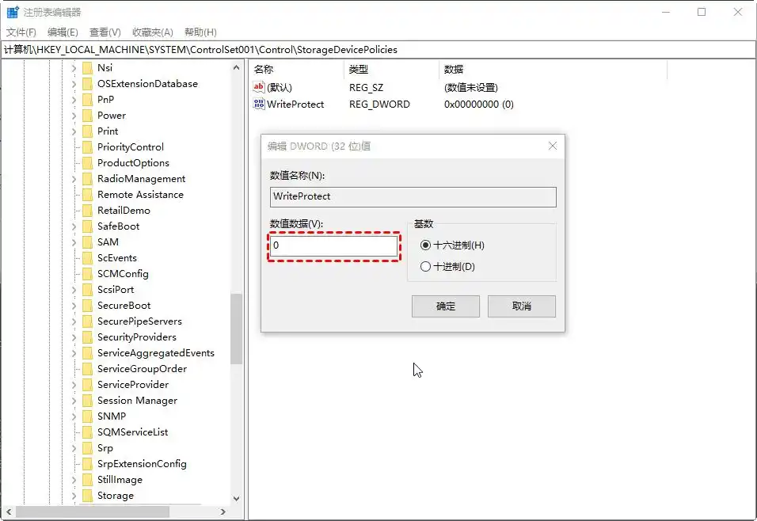
Task: Click the folder icon for the SAM key
Action: pos(87,241)
